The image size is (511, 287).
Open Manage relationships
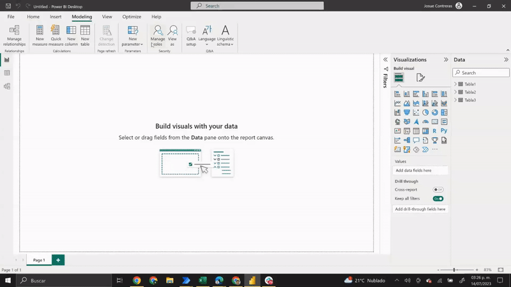pyautogui.click(x=14, y=36)
